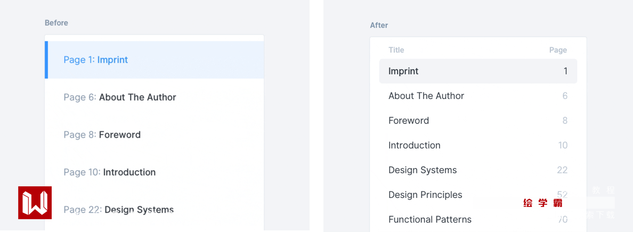Click the 'After' label above the right card
The image size is (633, 232).
pos(379,25)
